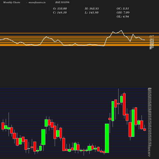
Task: Click the 'Monthly Charts' title text
Action: point(11,2)
